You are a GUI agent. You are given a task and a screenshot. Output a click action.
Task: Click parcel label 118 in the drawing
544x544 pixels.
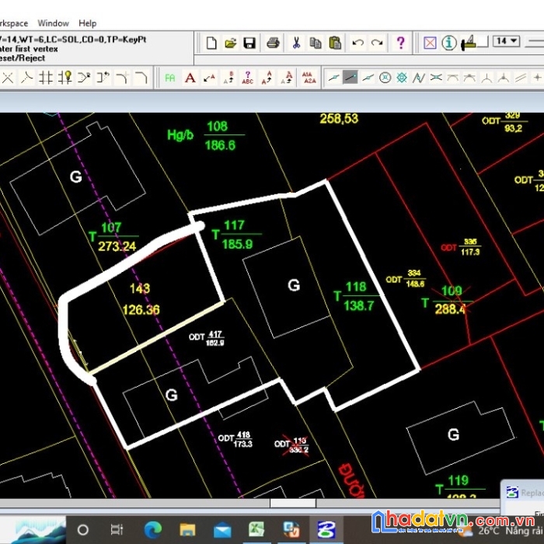pyautogui.click(x=356, y=287)
